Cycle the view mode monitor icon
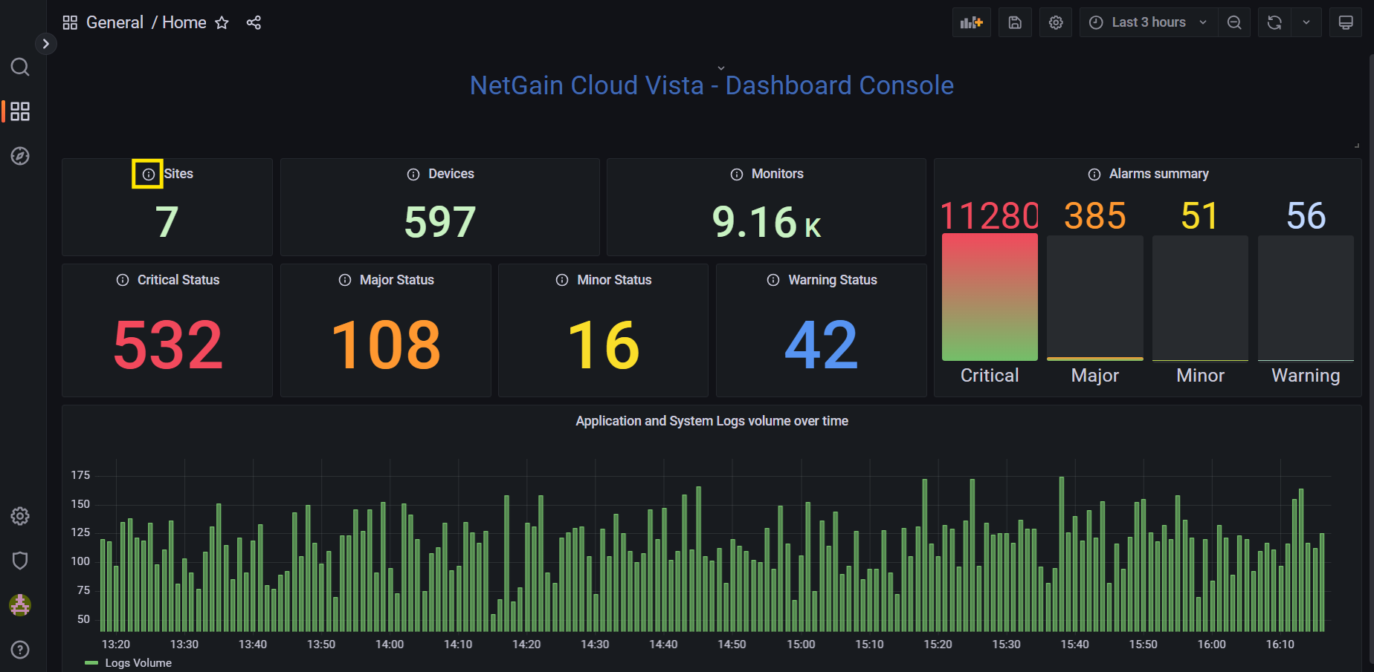Screen dimensions: 1374x672 click(1346, 22)
